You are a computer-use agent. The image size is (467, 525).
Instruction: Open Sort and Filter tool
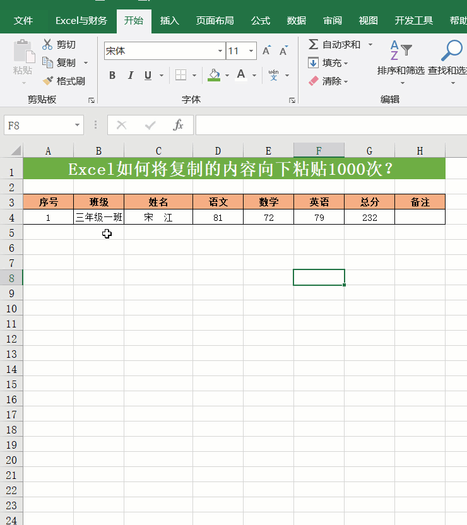(401, 62)
